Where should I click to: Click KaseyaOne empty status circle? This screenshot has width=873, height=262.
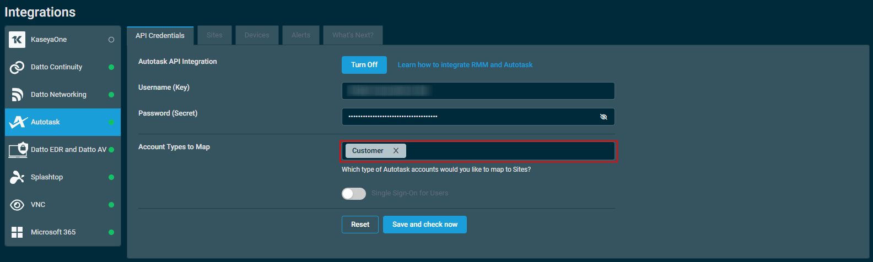[x=111, y=40]
